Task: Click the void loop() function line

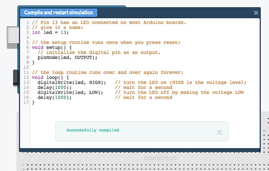Action: (50, 78)
